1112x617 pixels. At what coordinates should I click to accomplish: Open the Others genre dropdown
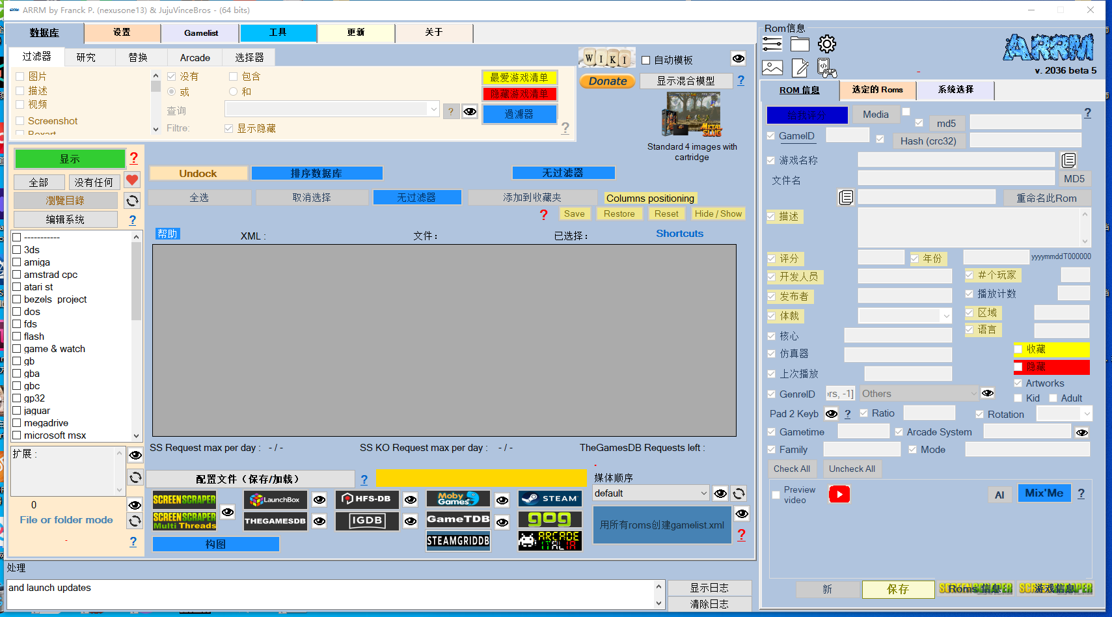pyautogui.click(x=973, y=394)
